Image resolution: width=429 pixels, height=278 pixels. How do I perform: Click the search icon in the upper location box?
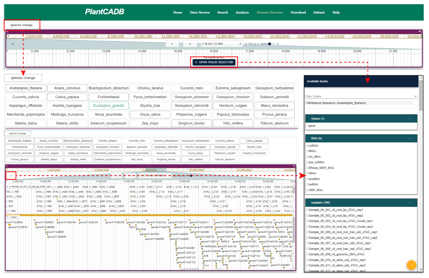pos(241,44)
